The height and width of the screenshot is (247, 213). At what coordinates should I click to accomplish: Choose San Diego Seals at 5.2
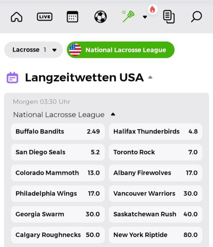click(58, 152)
